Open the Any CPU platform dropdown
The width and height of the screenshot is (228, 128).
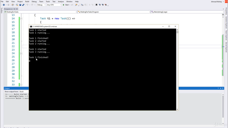(54, 5)
